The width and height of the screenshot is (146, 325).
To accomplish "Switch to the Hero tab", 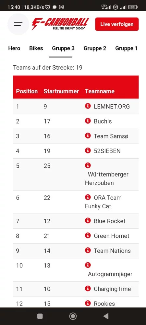I will point(14,48).
